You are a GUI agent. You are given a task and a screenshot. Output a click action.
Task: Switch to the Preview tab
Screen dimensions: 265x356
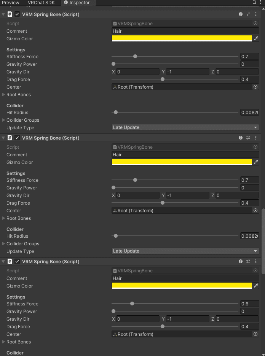coord(11,3)
